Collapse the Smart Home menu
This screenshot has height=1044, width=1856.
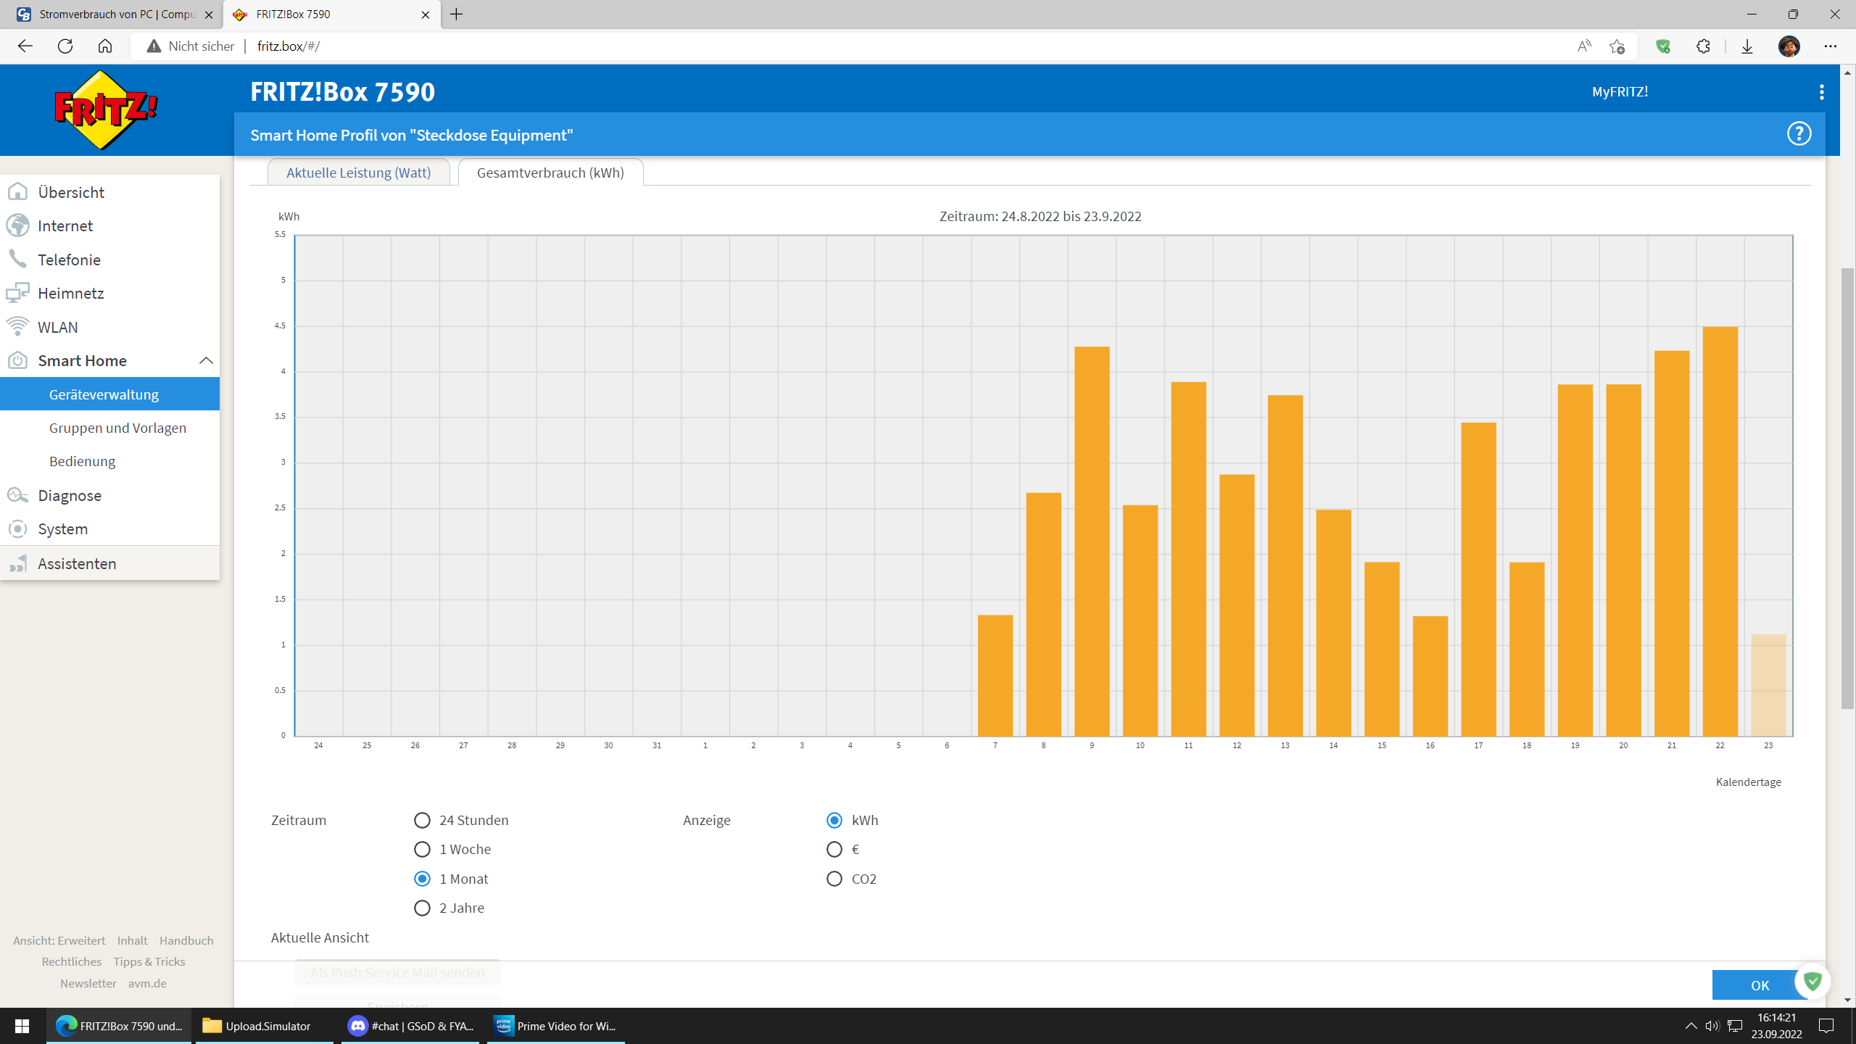(x=206, y=360)
